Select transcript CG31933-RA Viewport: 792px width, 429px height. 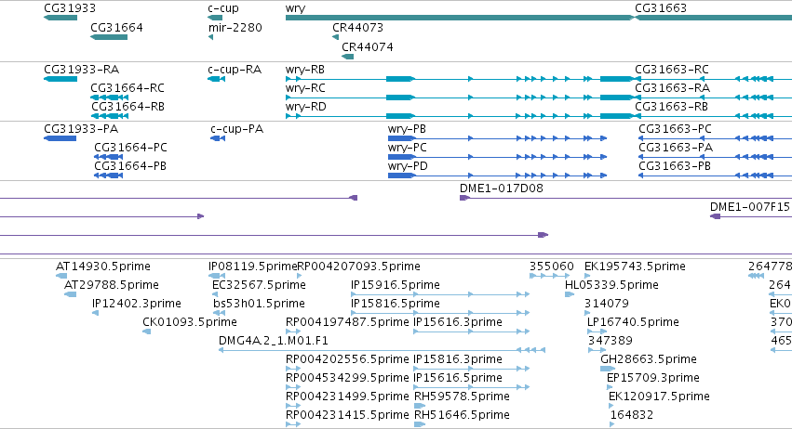coord(60,79)
